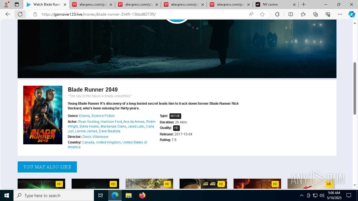
Task: Click the YOU MAY ALSO LIKE header
Action: 47,167
